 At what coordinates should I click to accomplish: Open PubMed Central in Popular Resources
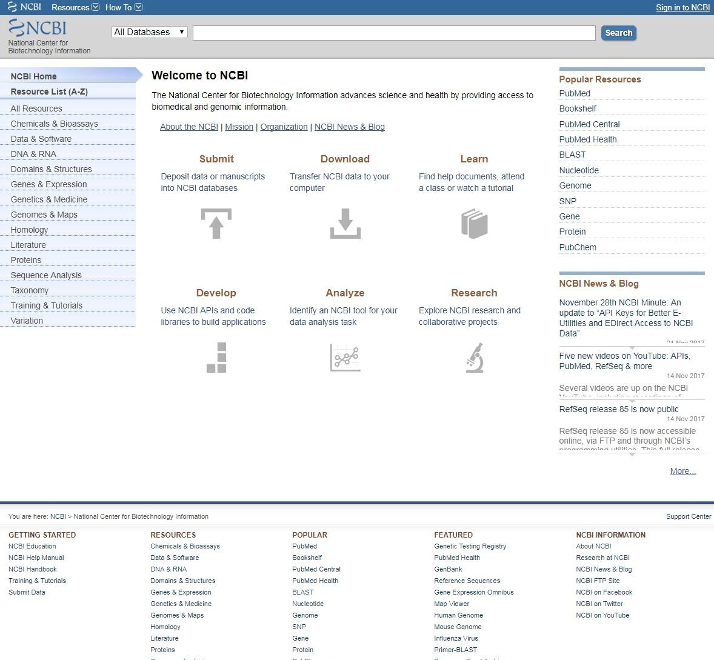pos(589,124)
